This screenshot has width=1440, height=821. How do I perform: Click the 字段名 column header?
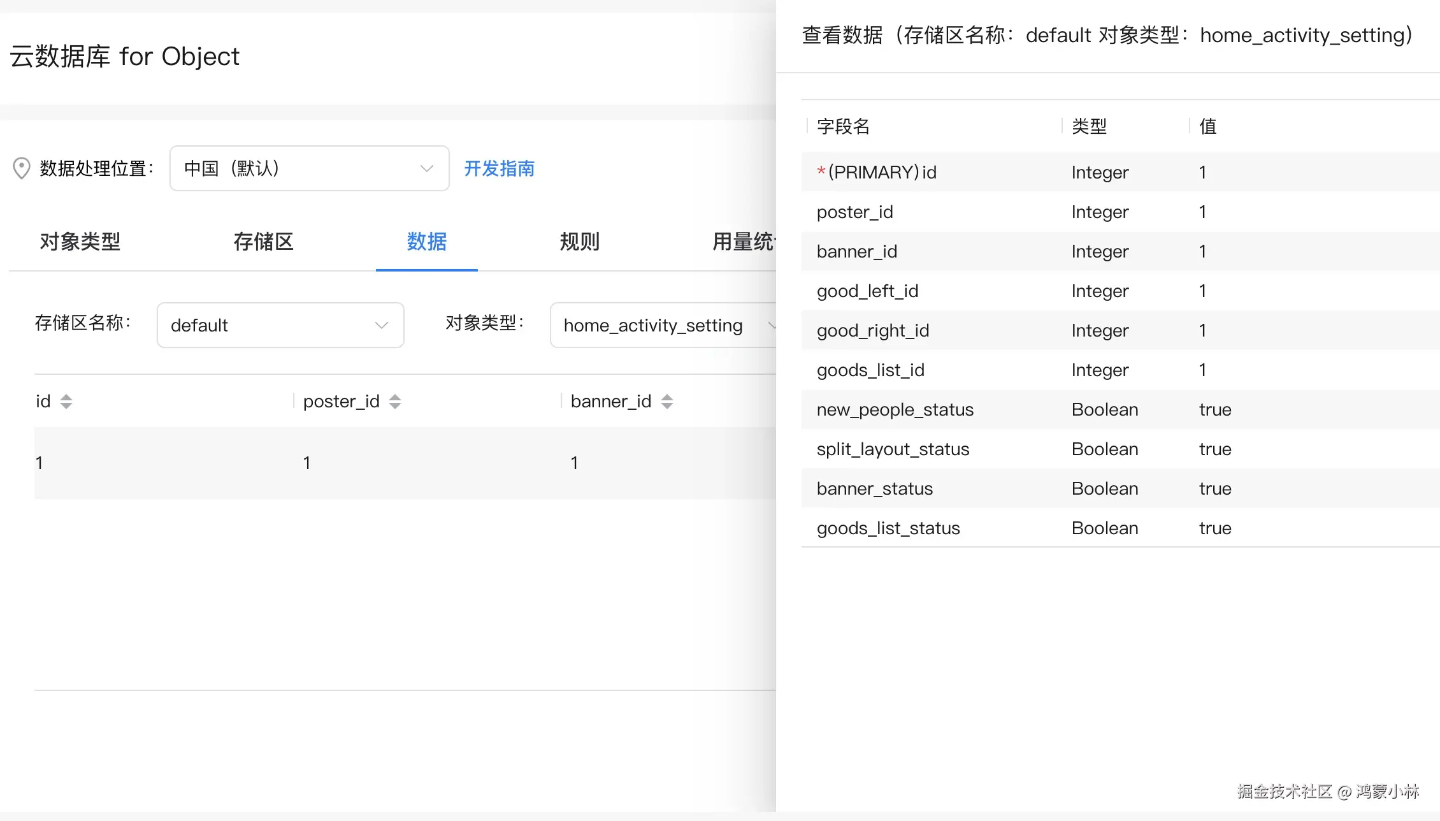click(843, 126)
